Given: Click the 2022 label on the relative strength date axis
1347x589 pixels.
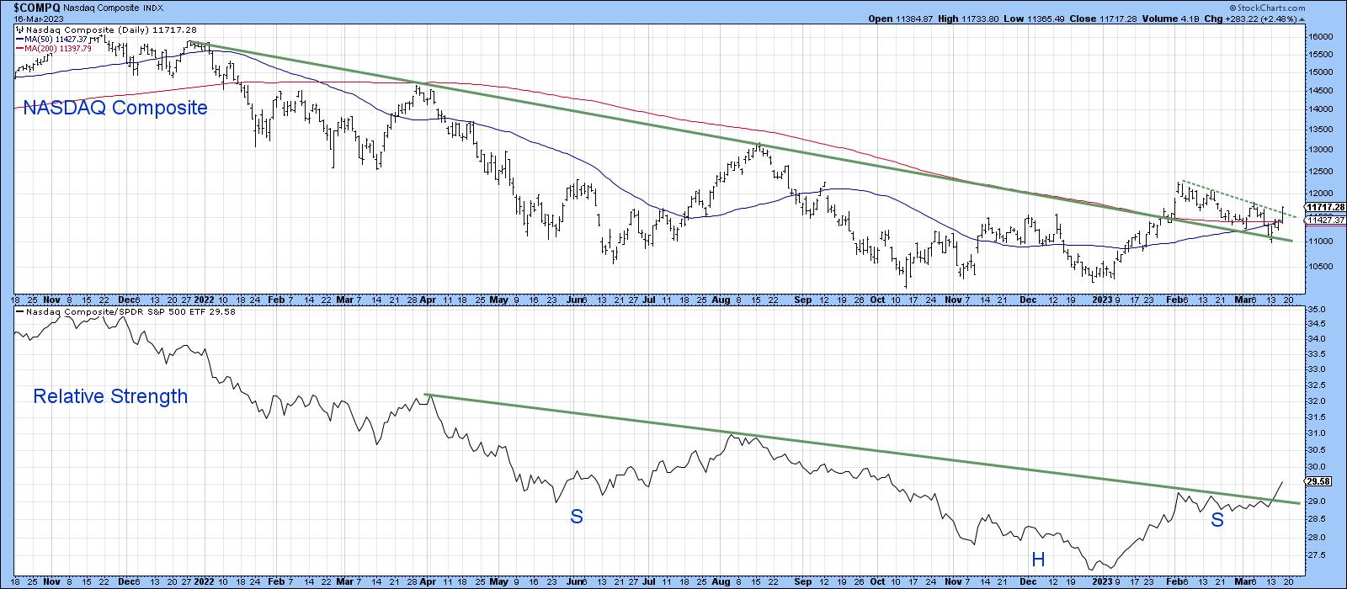Looking at the screenshot, I should (204, 581).
